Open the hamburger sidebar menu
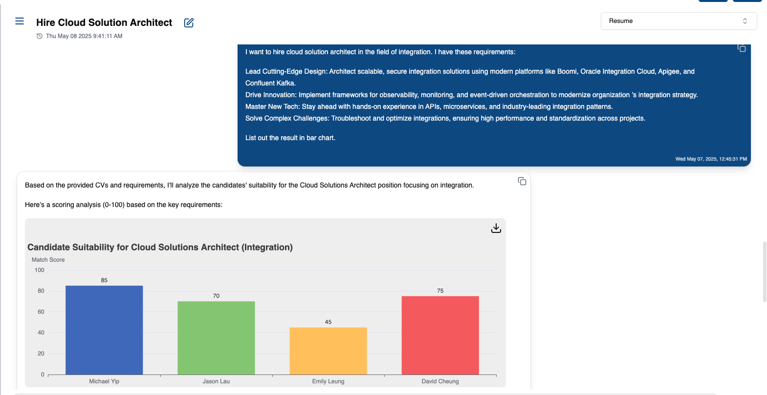This screenshot has height=395, width=767. [x=20, y=21]
